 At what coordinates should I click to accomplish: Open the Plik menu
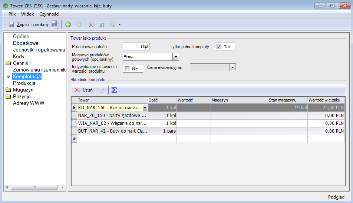coord(12,14)
